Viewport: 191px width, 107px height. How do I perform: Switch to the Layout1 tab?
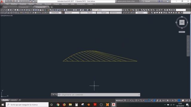click(x=13, y=100)
